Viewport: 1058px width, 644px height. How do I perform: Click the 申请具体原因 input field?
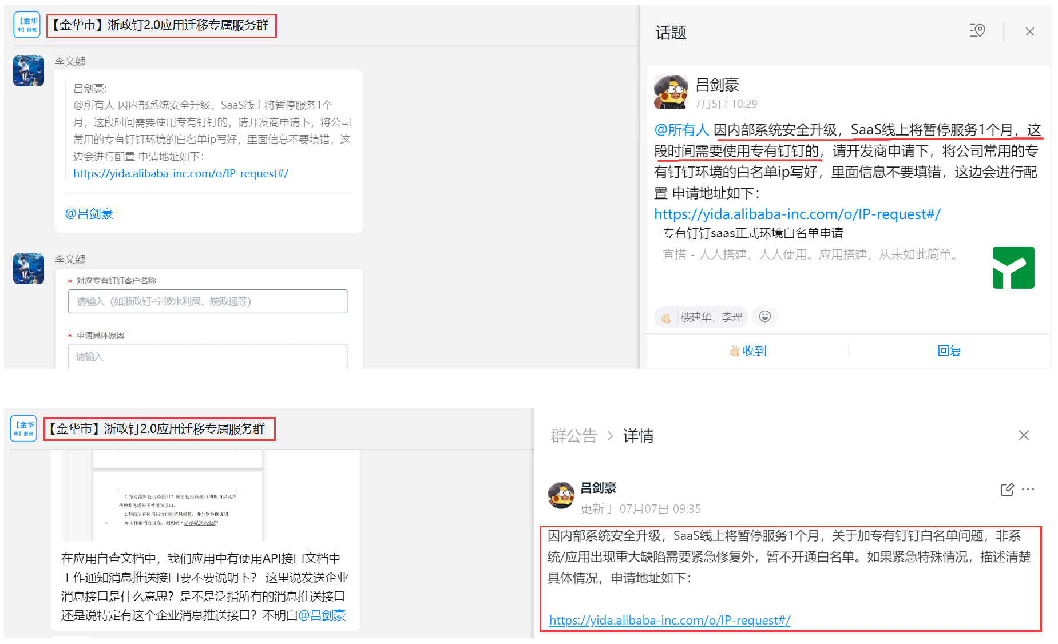(x=208, y=356)
